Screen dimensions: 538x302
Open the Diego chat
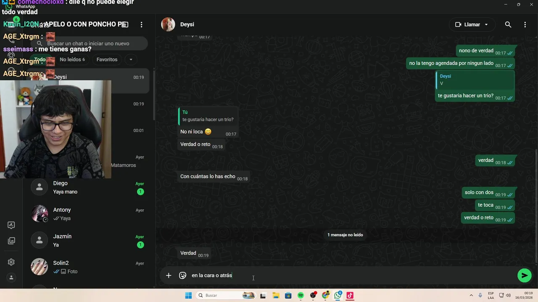click(88, 187)
